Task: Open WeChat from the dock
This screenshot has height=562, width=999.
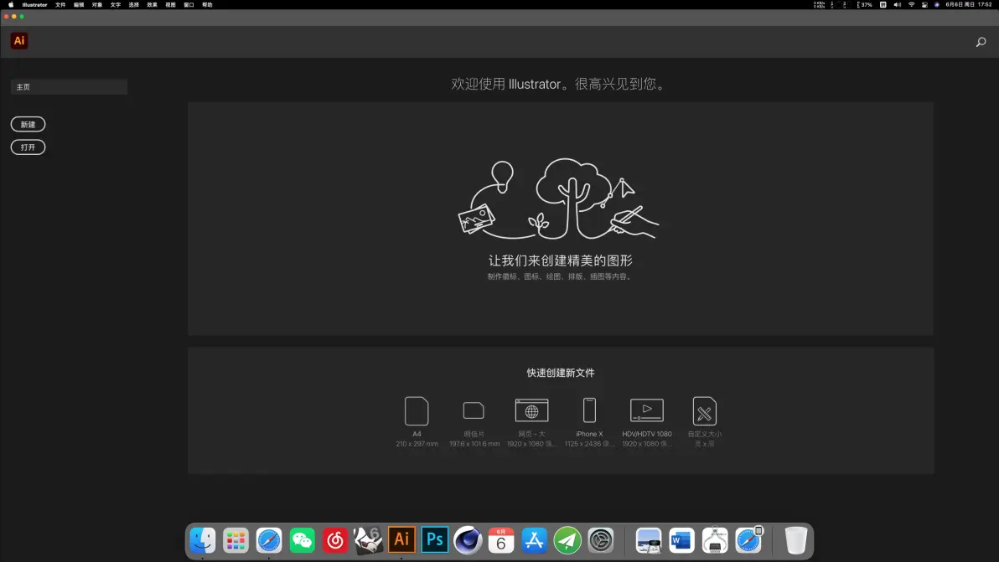Action: point(302,540)
